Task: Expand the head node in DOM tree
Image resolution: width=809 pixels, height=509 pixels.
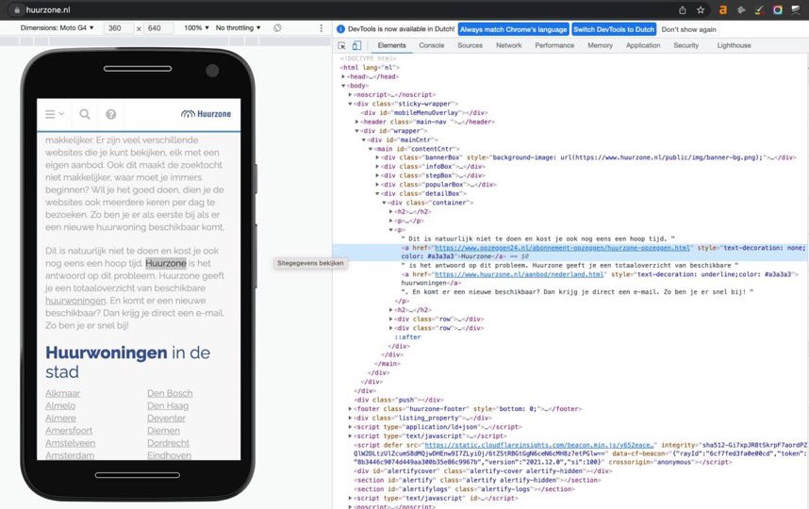Action: click(343, 76)
